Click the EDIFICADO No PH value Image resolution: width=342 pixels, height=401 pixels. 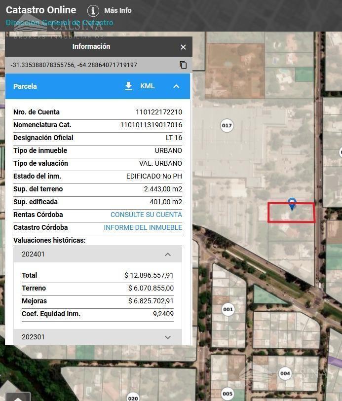154,176
